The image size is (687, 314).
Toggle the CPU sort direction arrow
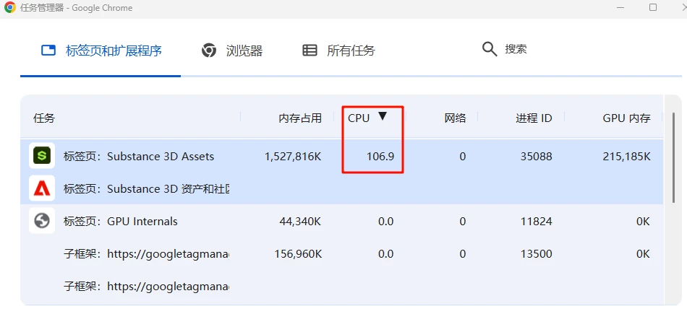pos(383,116)
